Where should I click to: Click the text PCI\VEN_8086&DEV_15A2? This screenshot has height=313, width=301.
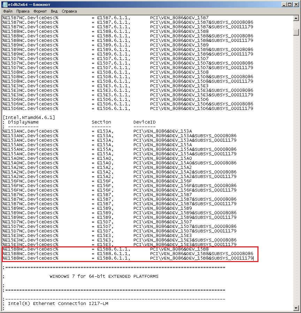163,167
